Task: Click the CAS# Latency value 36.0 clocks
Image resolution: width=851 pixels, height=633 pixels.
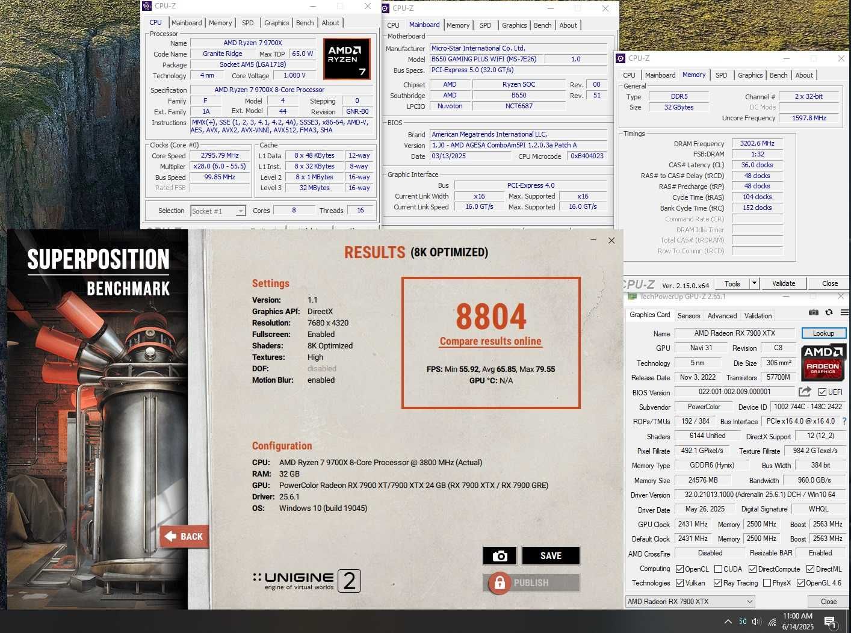Action: click(x=757, y=165)
